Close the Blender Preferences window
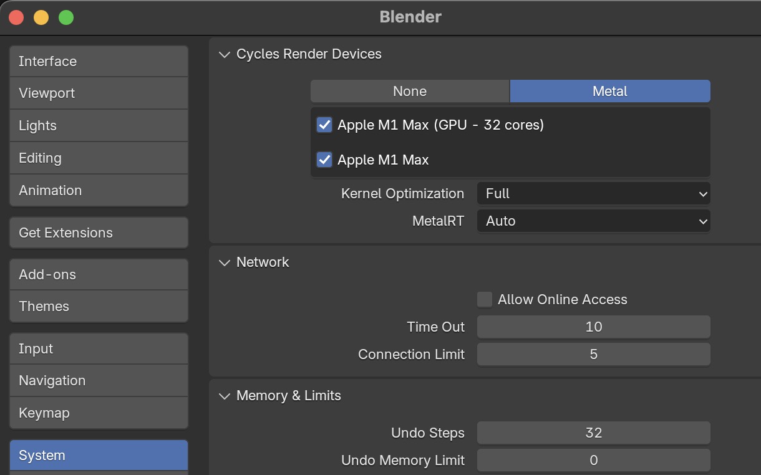Image resolution: width=761 pixels, height=475 pixels. coord(16,17)
